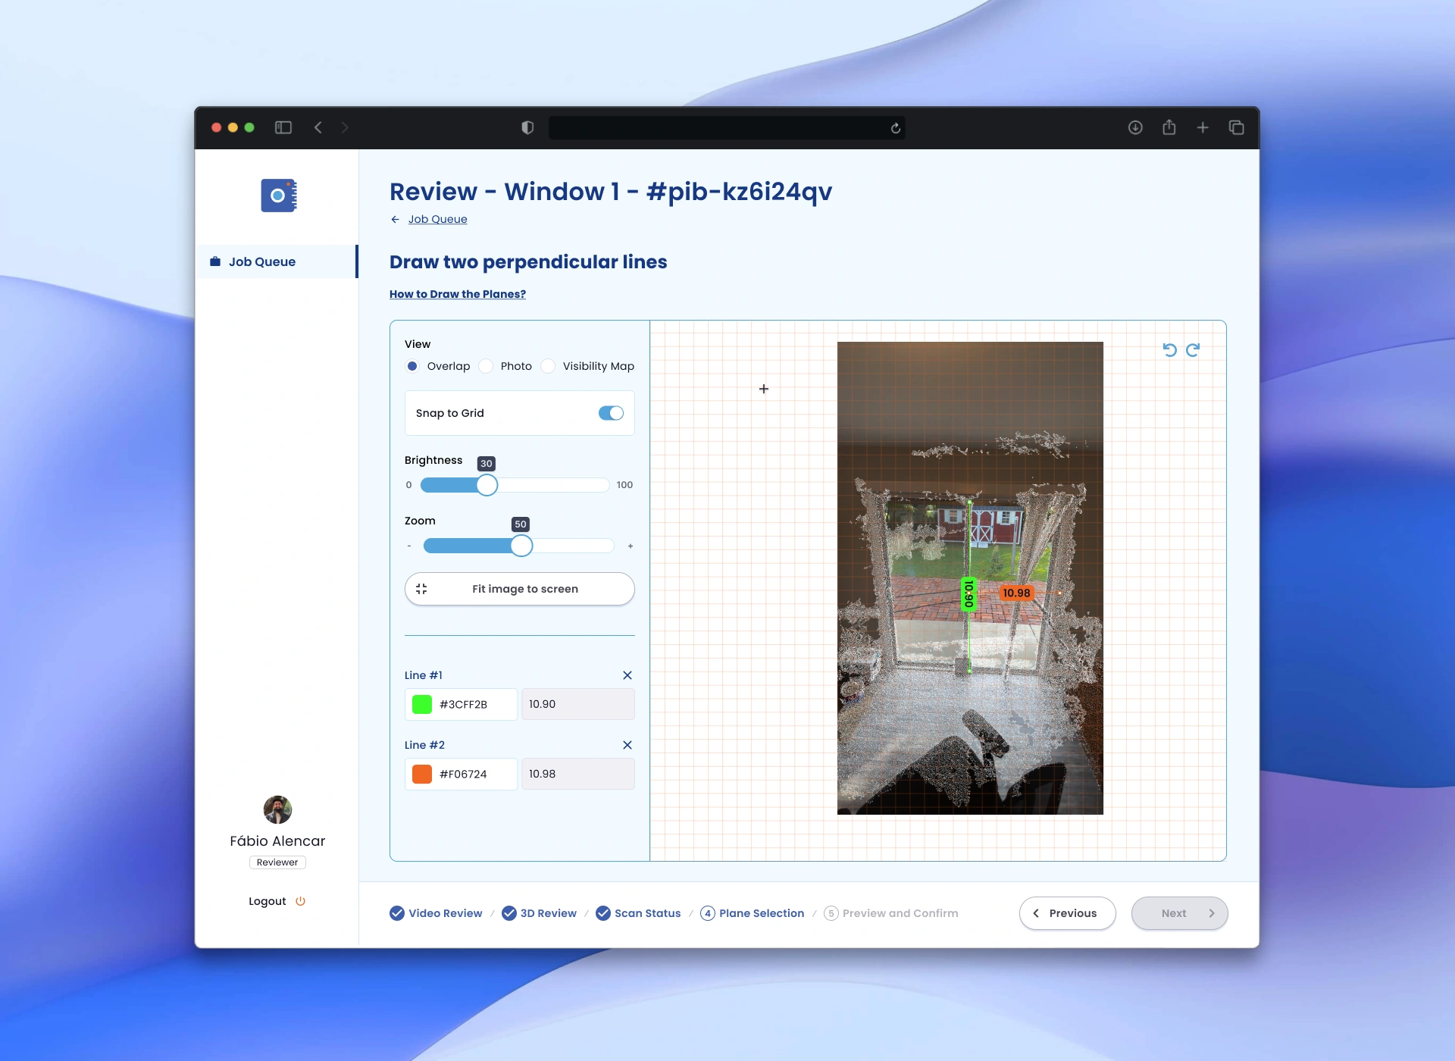Click the undo arrow icon on canvas
The width and height of the screenshot is (1455, 1061).
(1169, 350)
